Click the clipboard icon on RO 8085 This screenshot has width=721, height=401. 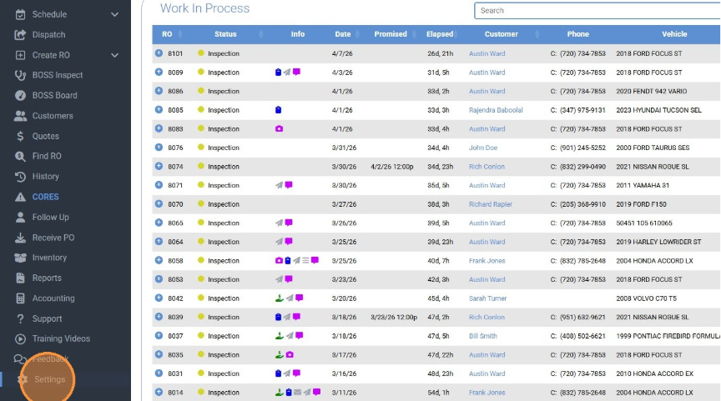click(x=278, y=110)
